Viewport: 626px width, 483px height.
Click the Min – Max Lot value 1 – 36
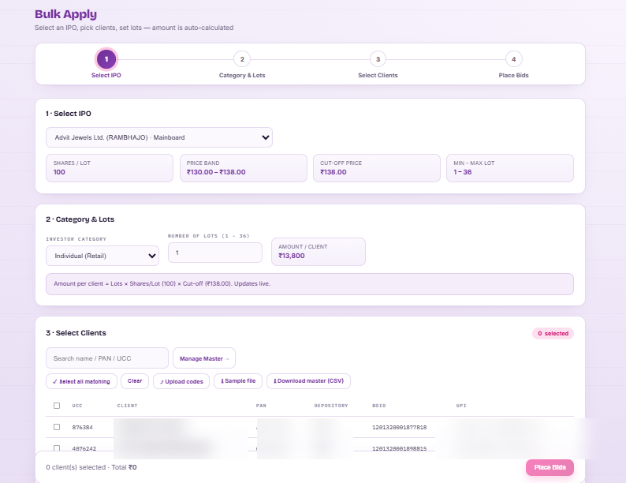(462, 172)
